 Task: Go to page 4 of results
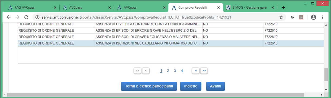(x=182, y=71)
